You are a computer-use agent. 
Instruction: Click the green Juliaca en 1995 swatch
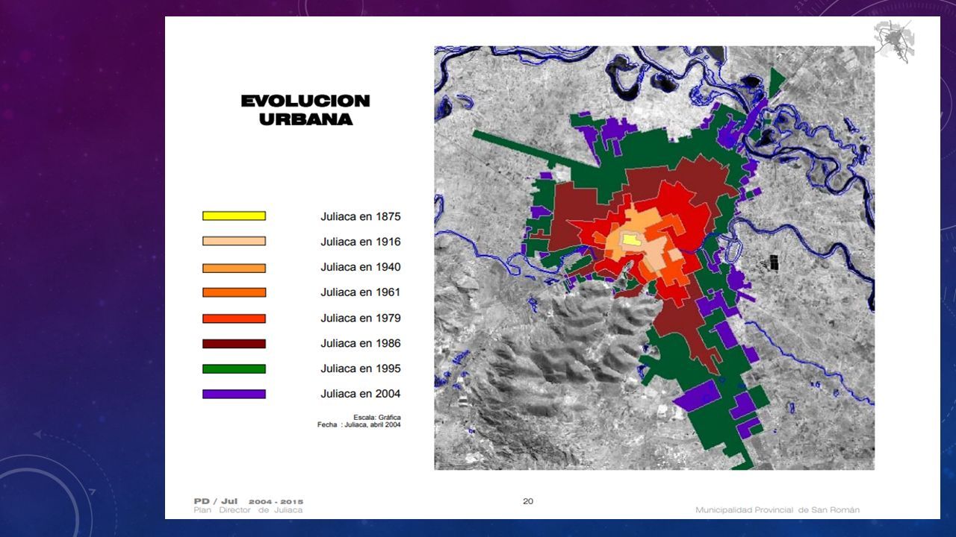click(x=234, y=368)
